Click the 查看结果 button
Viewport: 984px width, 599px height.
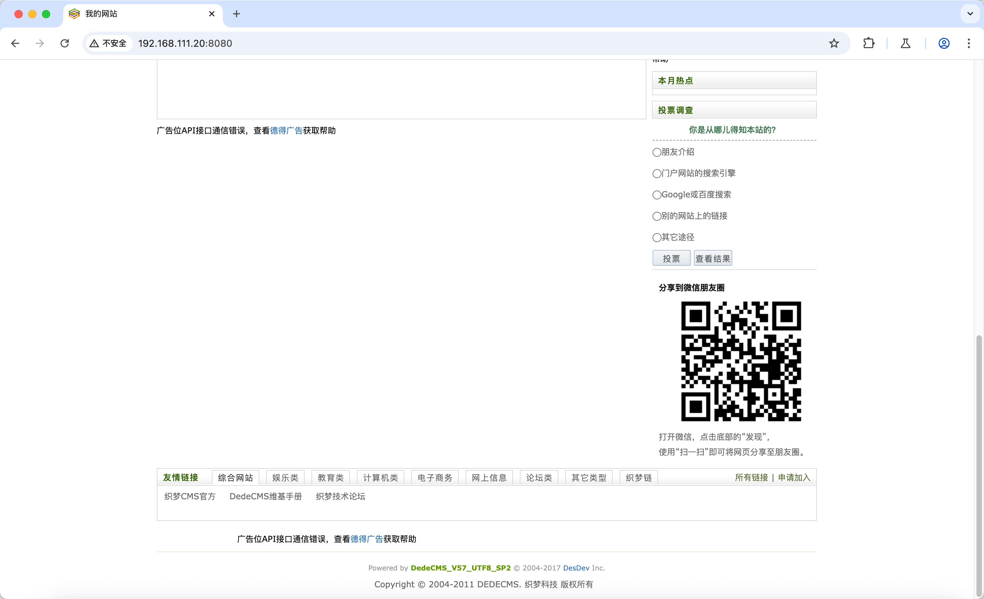tap(712, 258)
